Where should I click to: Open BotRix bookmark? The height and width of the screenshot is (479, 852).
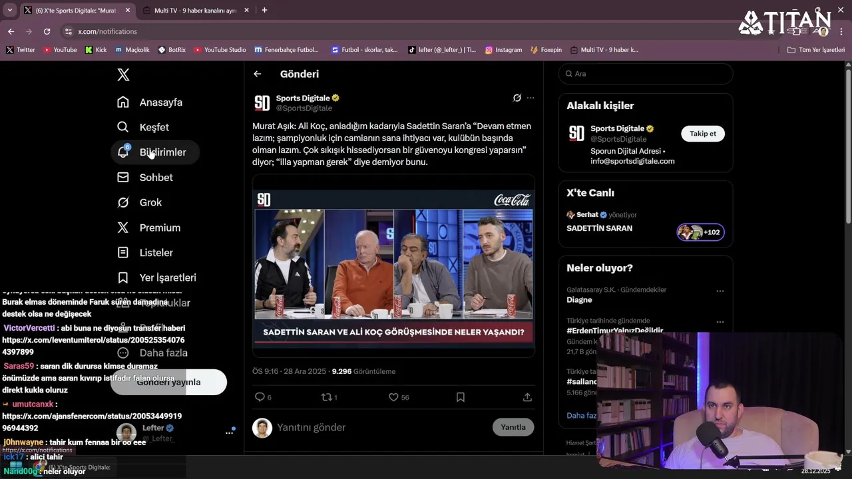click(172, 50)
